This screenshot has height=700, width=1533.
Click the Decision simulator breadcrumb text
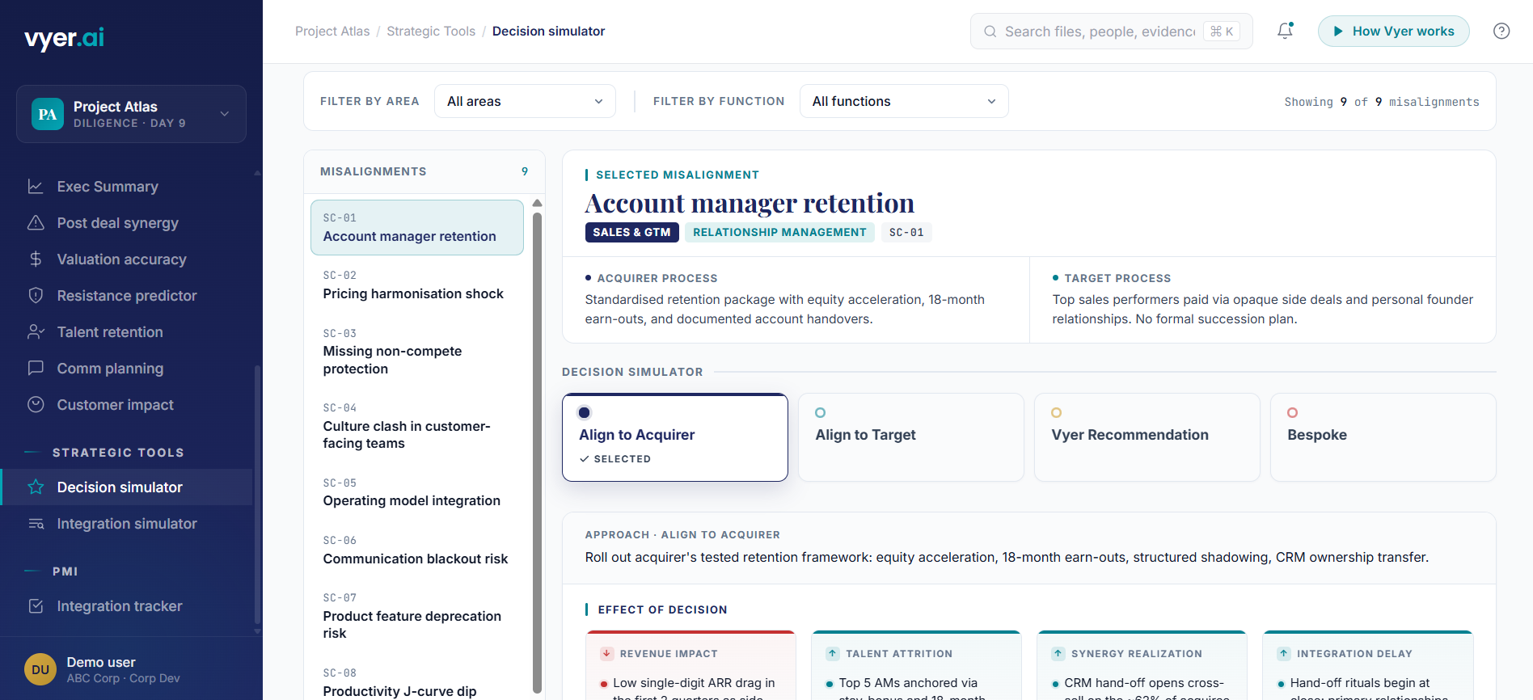coord(548,32)
